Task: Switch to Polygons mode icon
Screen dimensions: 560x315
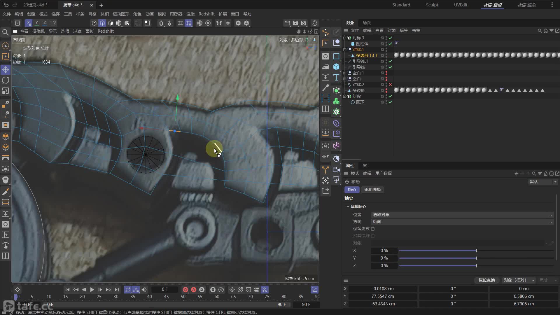Action: 110,23
